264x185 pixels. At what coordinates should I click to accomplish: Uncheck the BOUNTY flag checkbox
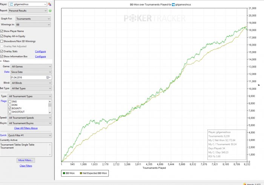10,108
